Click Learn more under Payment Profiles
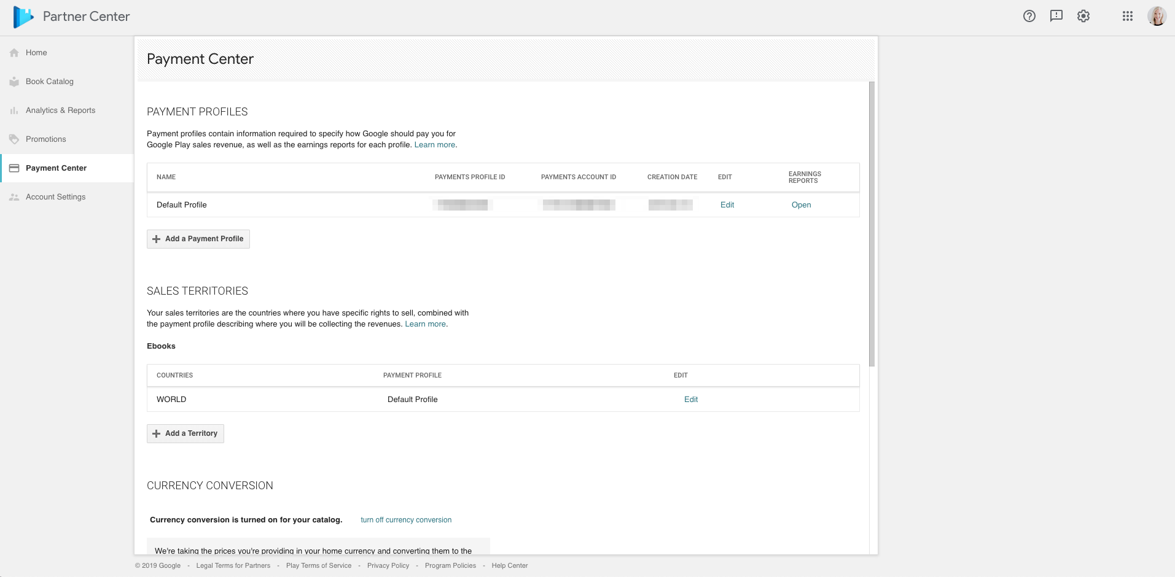The height and width of the screenshot is (577, 1175). pyautogui.click(x=435, y=145)
